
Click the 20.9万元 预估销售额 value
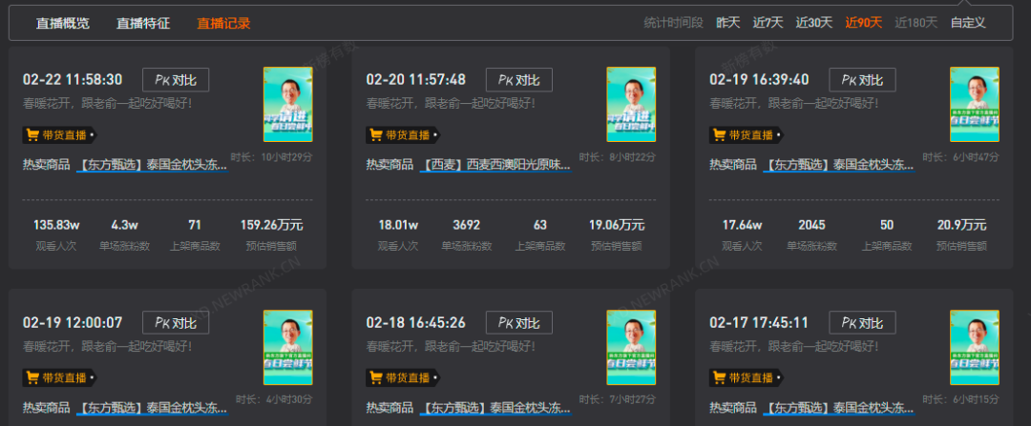pyautogui.click(x=962, y=225)
